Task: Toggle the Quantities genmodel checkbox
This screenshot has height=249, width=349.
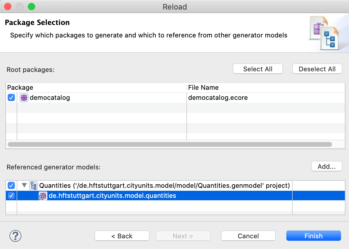Action: coord(11,185)
